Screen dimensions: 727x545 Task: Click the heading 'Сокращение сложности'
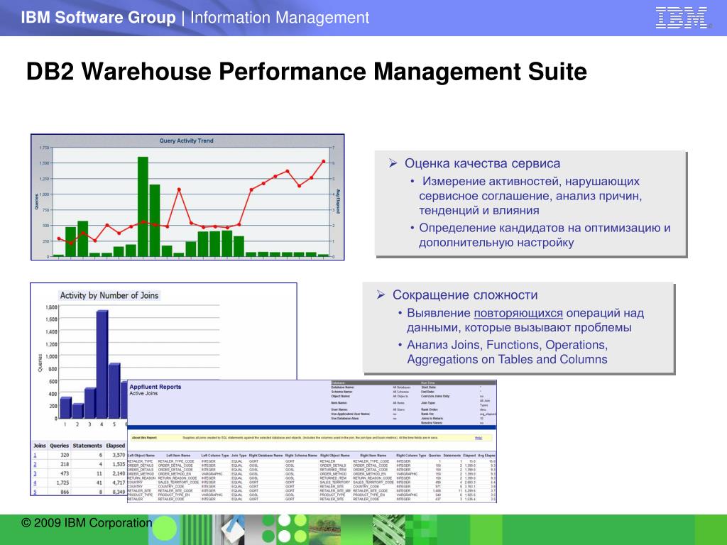[x=465, y=294]
